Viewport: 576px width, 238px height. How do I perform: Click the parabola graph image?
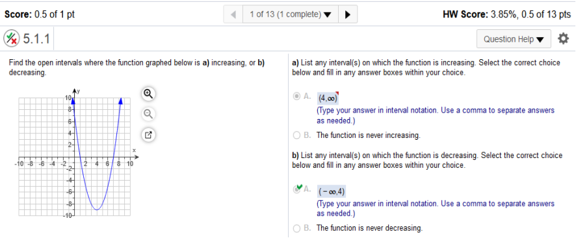point(75,152)
